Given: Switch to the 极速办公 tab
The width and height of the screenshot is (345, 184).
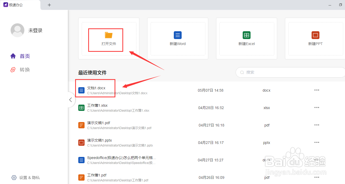Looking at the screenshot, I should coord(16,4).
